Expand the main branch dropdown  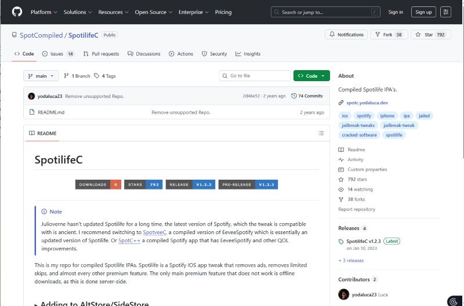click(x=41, y=76)
